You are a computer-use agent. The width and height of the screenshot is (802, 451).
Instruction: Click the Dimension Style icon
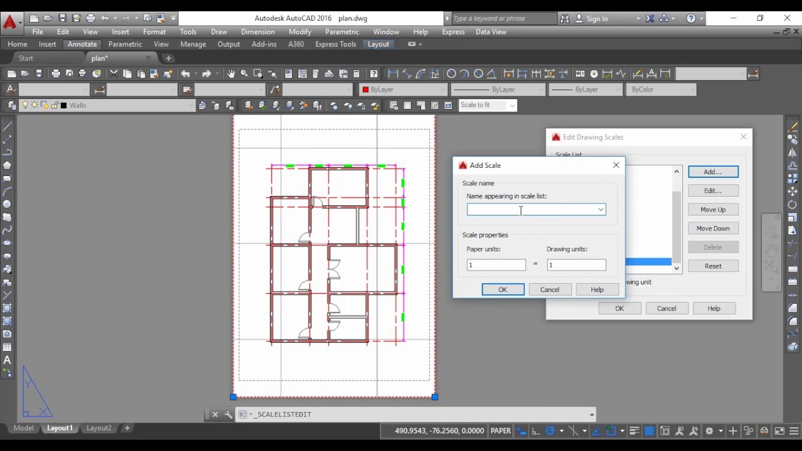tap(100, 90)
